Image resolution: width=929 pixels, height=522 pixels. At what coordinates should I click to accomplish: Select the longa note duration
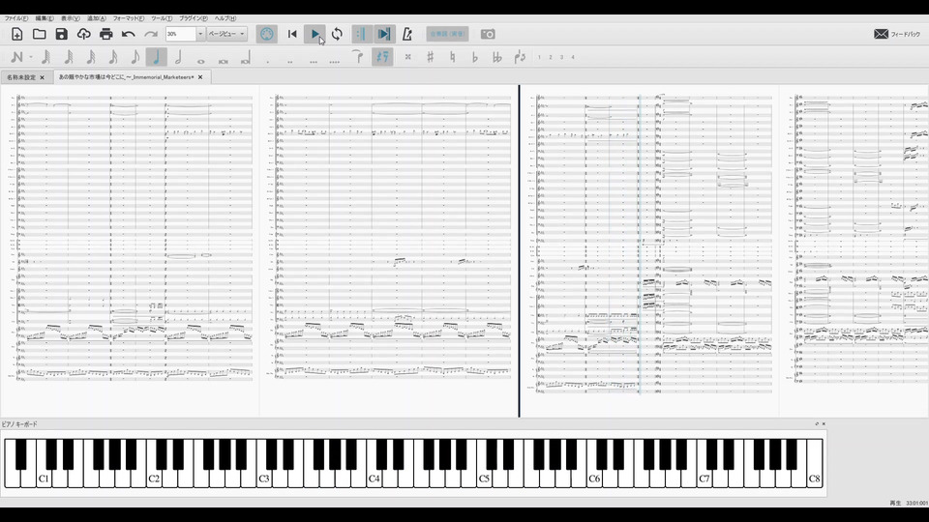(246, 58)
